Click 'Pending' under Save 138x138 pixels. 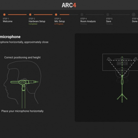pyautogui.click(x=109, y=24)
